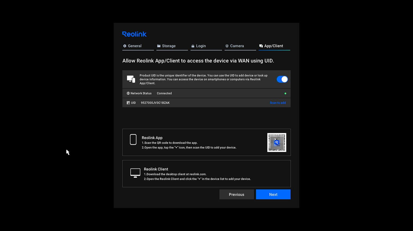Click the Reolink App heading
Viewport: 413px width, 231px height.
[152, 138]
